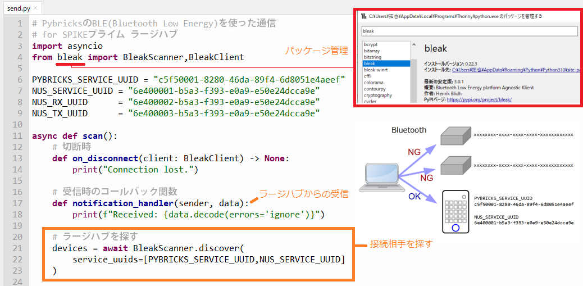
Task: Focus the package search field containing bleak
Action: pyautogui.click(x=468, y=31)
